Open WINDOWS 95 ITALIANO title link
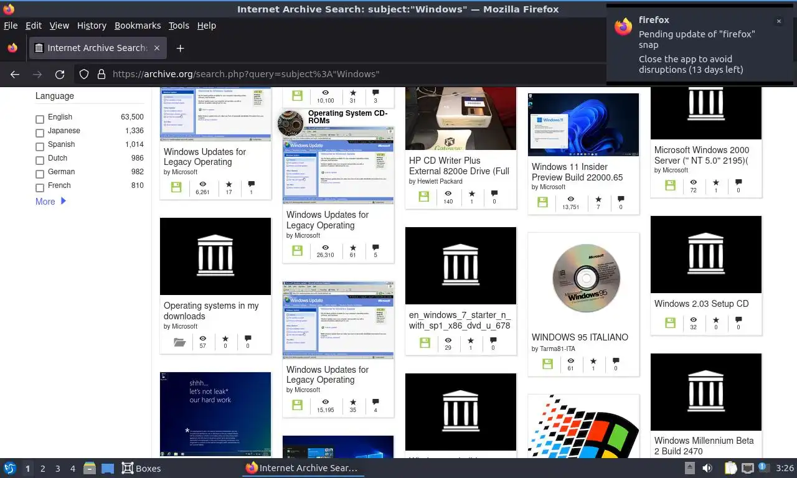 click(x=580, y=337)
